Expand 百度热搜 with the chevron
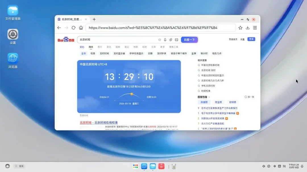307x172 pixels. [209, 97]
